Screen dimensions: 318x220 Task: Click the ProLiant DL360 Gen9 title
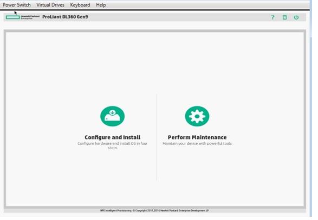click(65, 17)
